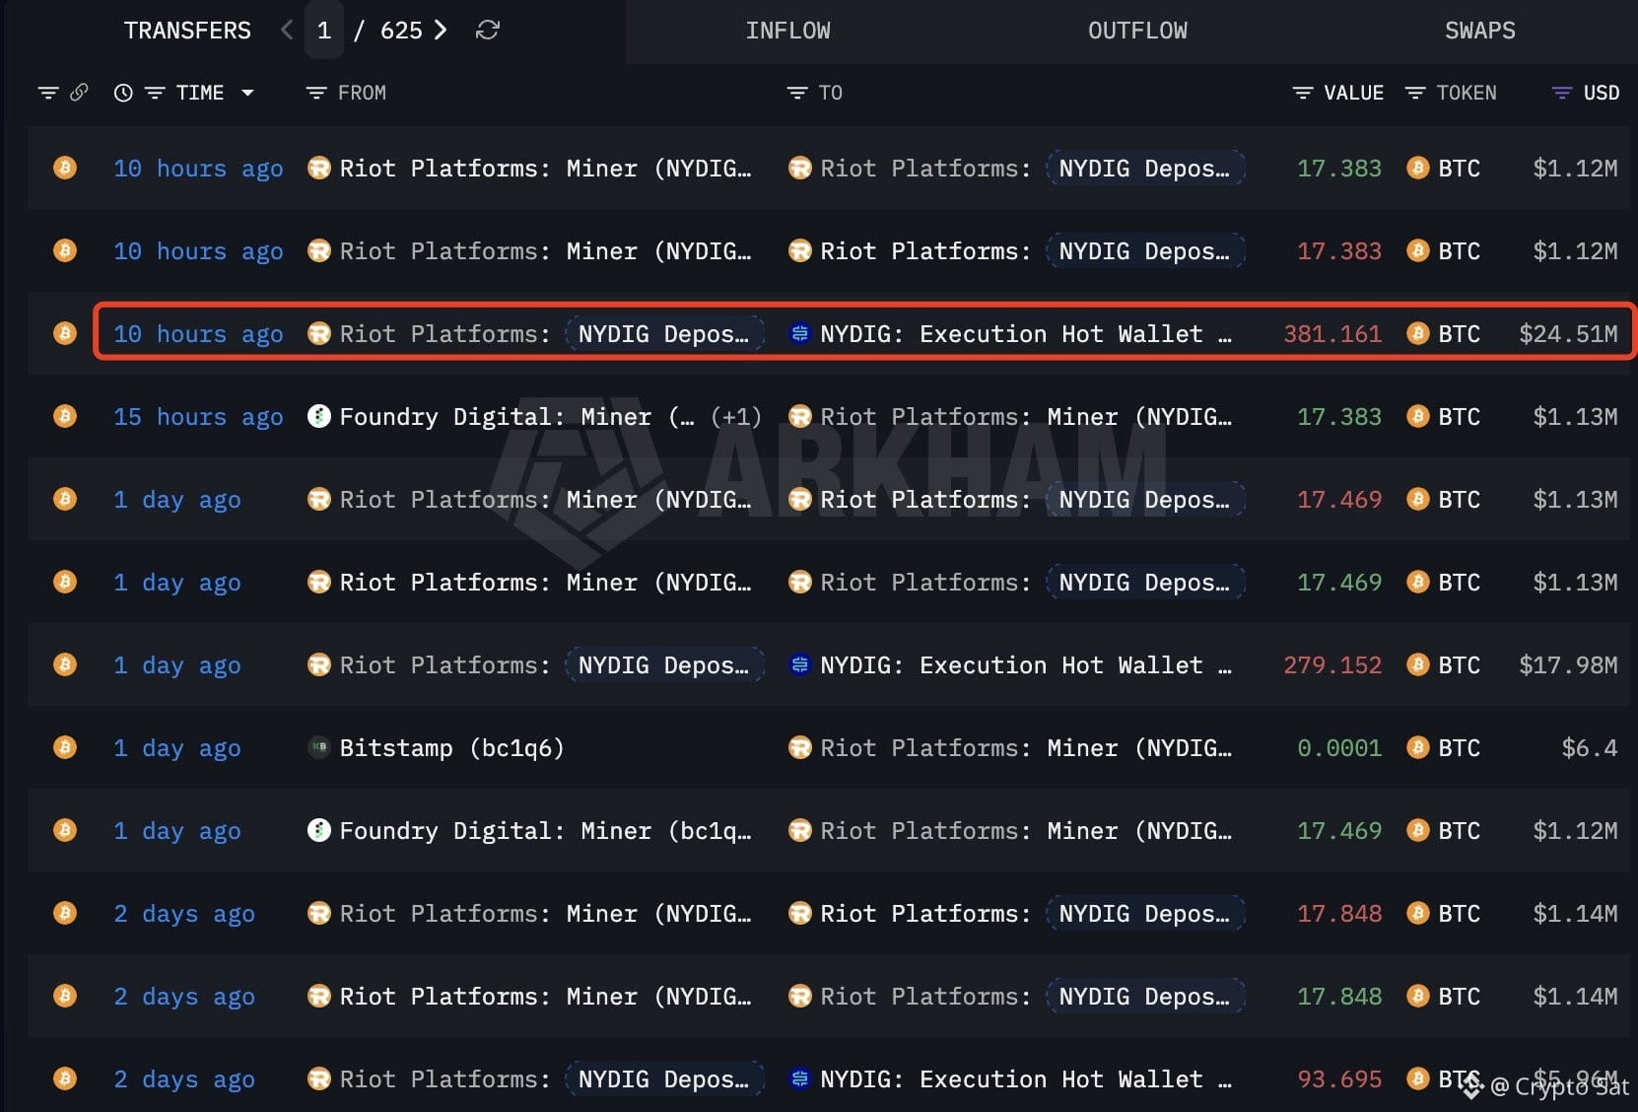Click the NYDIG logo in the 381.161 row
The width and height of the screenshot is (1638, 1112).
(x=799, y=333)
